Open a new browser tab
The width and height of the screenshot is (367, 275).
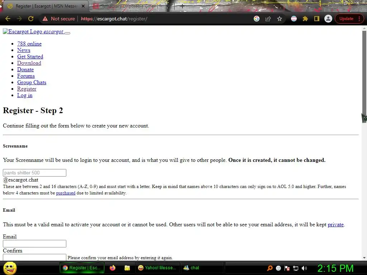(x=182, y=6)
